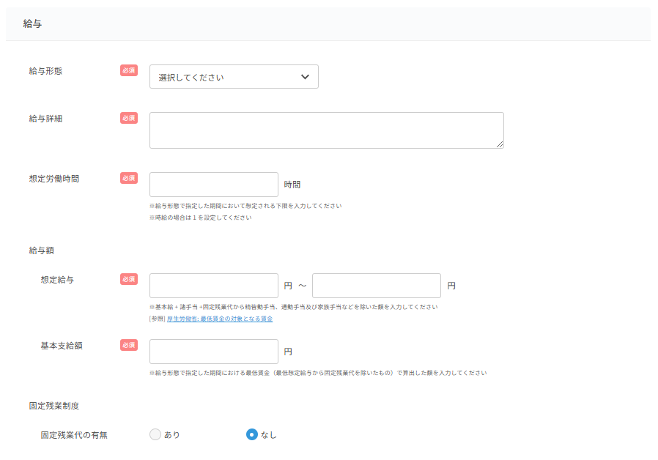Image resolution: width=658 pixels, height=460 pixels.
Task: Click the 必須 badge beside 給与詳細
Action: 129,118
